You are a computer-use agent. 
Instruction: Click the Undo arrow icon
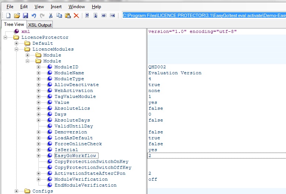(34, 16)
